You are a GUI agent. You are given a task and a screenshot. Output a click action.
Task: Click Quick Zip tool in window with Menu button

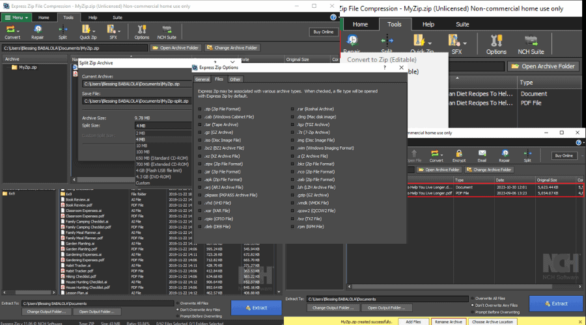point(88,32)
